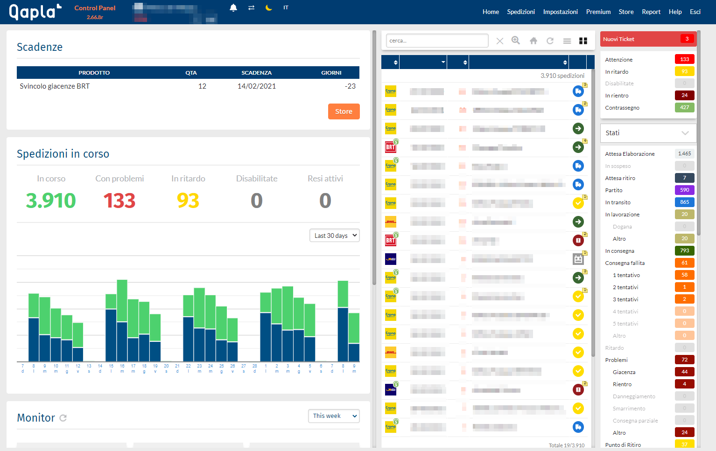
Task: Refresh the shipment list
Action: [x=550, y=41]
